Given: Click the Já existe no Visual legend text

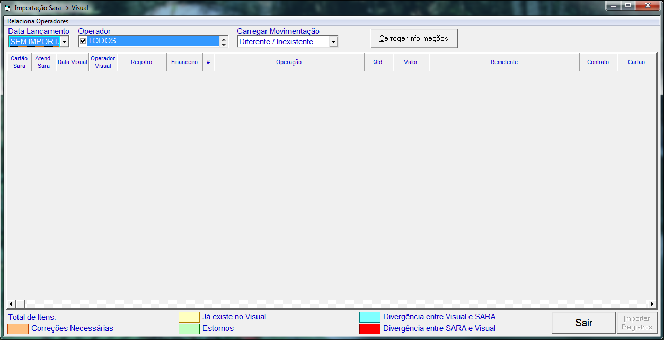Looking at the screenshot, I should [234, 317].
